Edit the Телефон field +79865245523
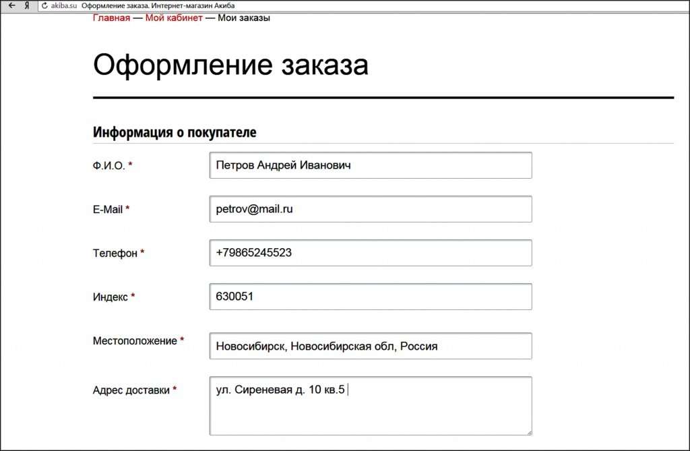Viewport: 690px width, 451px height. [371, 253]
